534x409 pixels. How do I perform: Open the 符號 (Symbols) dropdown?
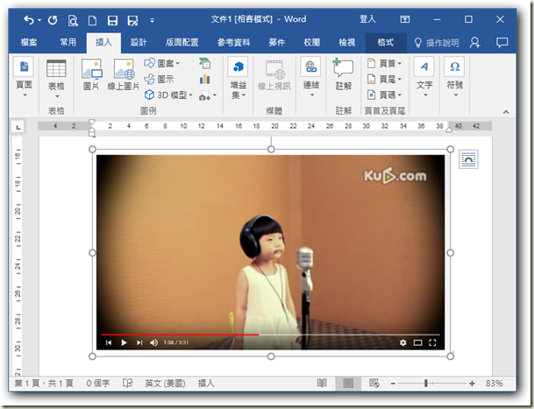(454, 74)
